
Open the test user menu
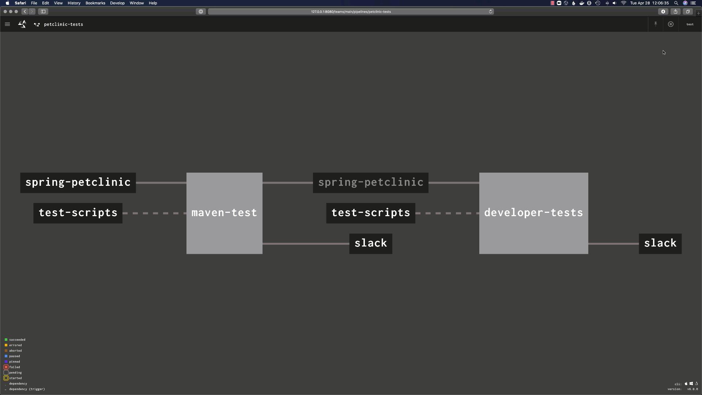coord(690,24)
